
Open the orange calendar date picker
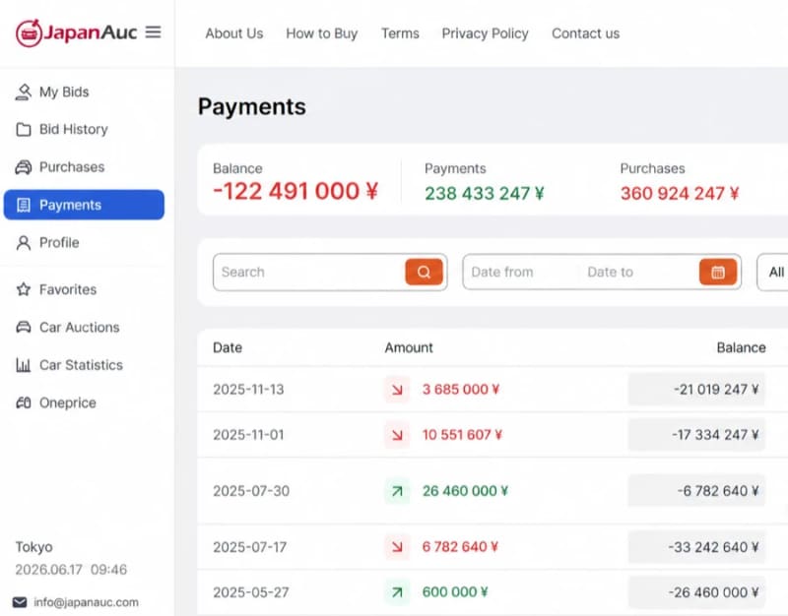point(718,272)
